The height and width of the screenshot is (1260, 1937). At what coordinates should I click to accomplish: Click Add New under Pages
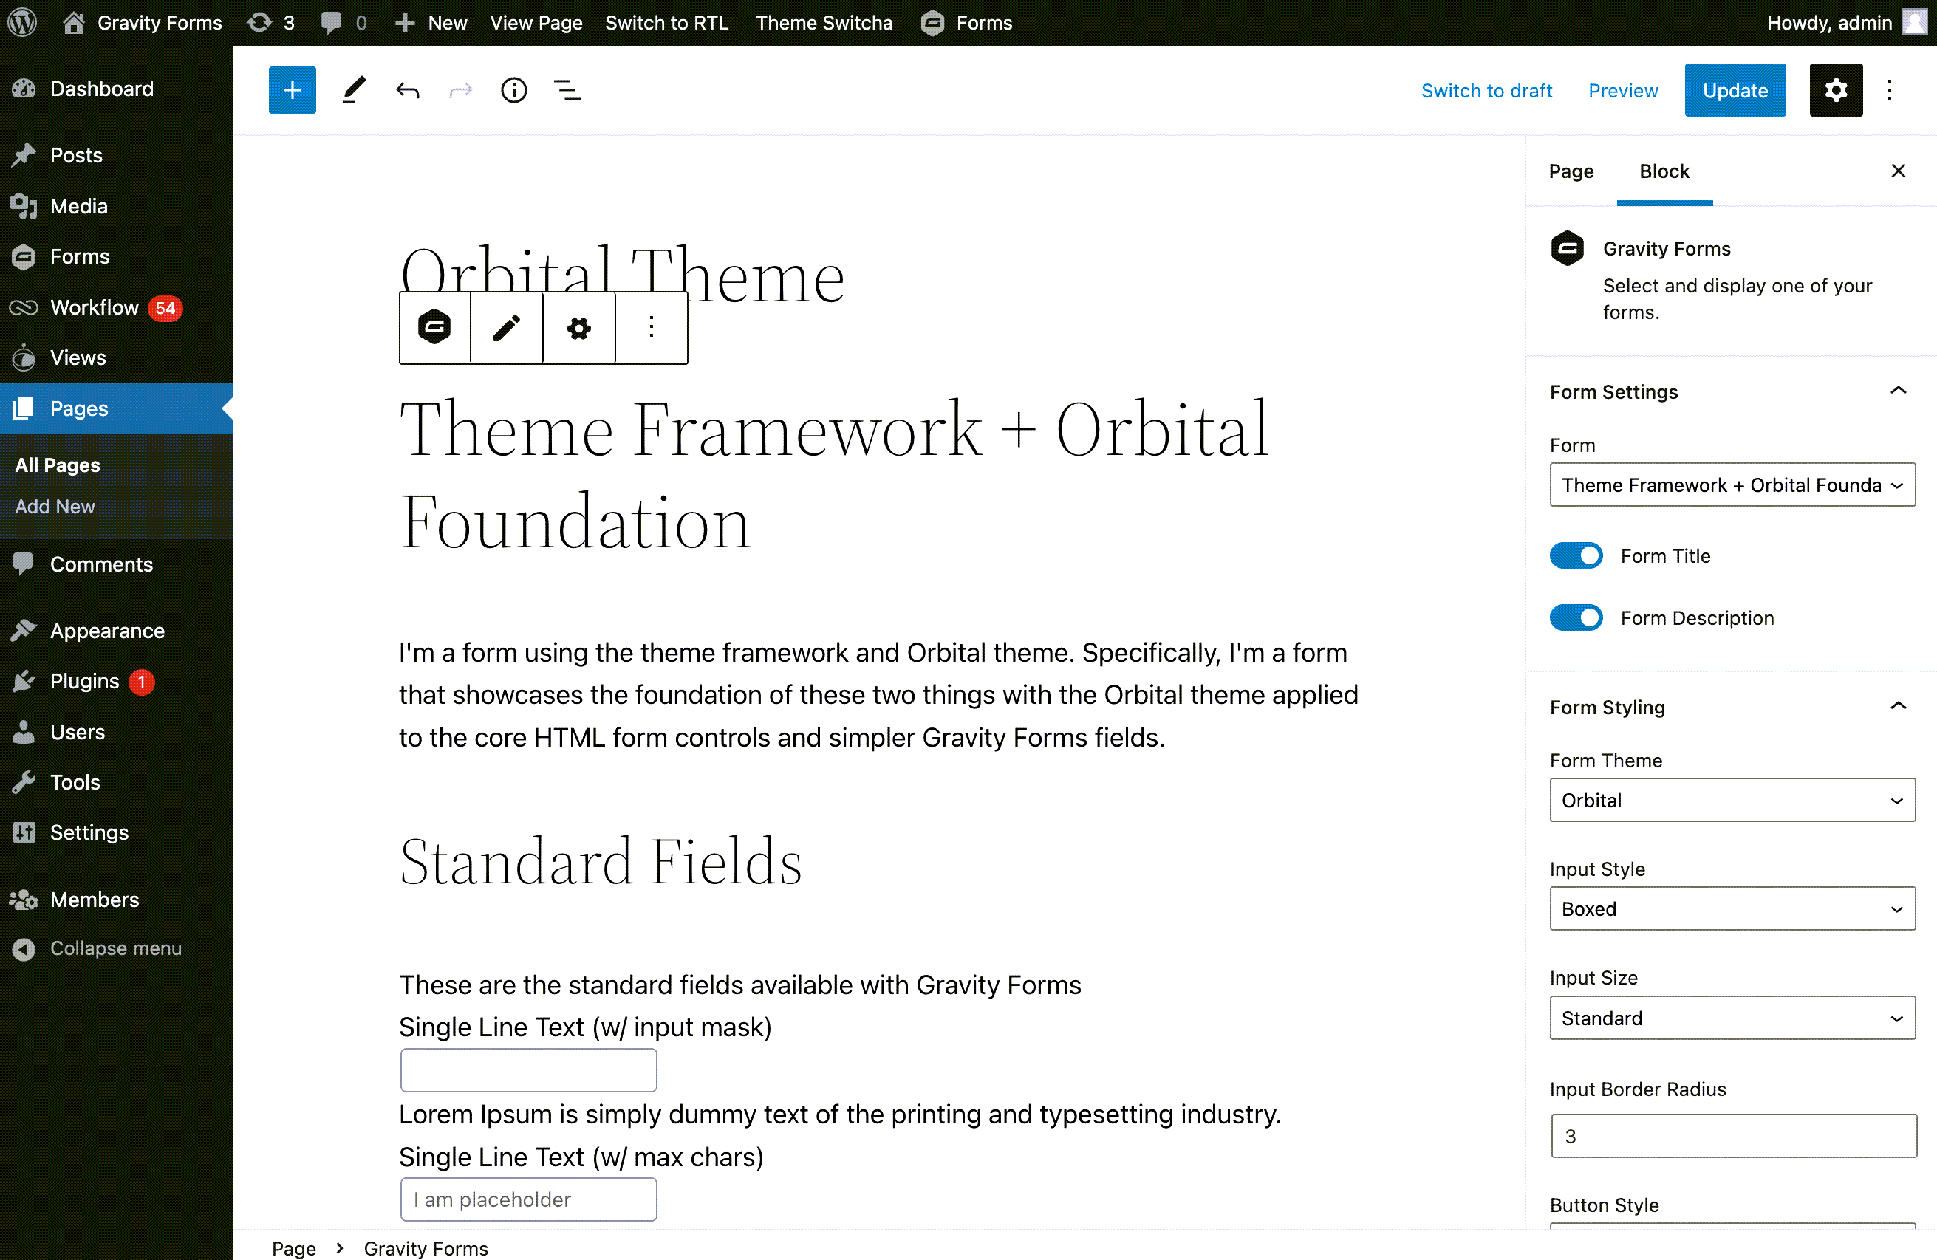[55, 506]
